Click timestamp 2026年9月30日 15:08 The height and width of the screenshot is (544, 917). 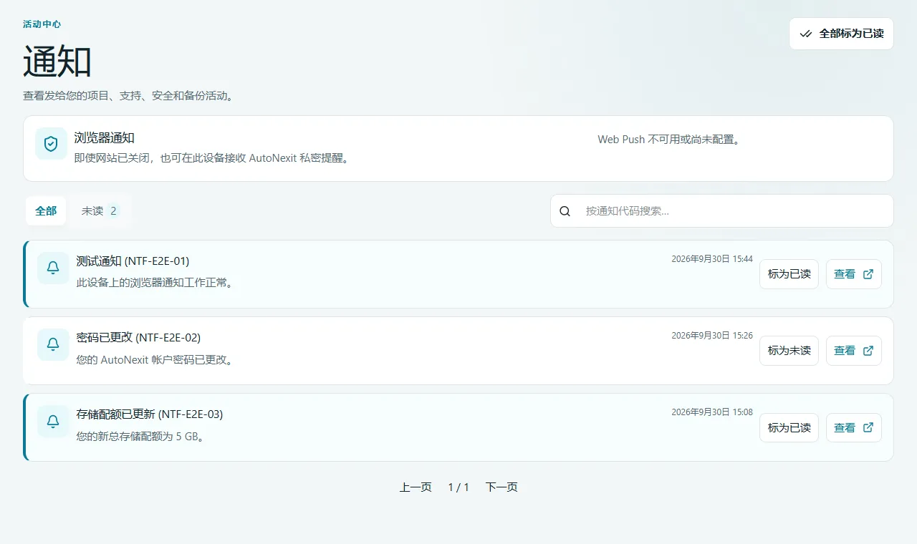click(712, 412)
